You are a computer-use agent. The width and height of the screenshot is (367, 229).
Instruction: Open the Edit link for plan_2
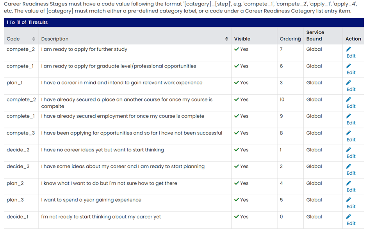[351, 190]
